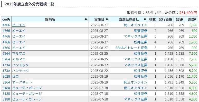Sort by 差益 column arrows

click(195, 19)
